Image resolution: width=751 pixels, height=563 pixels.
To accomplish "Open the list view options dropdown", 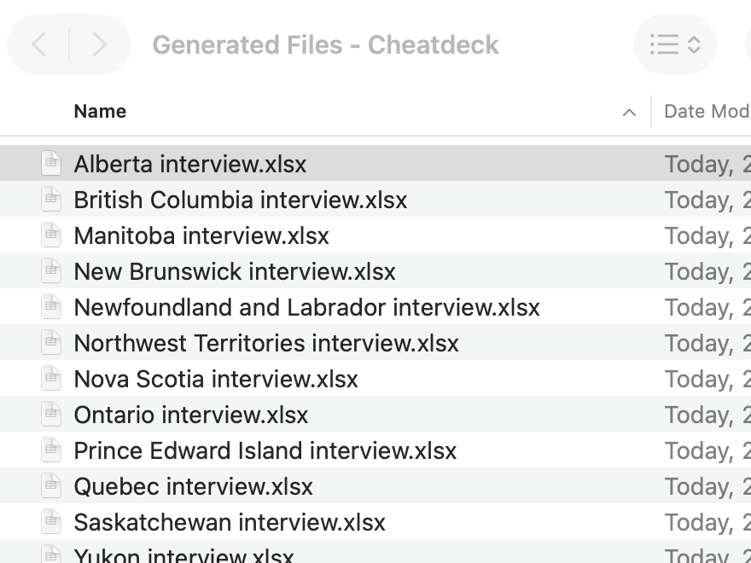I will pyautogui.click(x=674, y=44).
